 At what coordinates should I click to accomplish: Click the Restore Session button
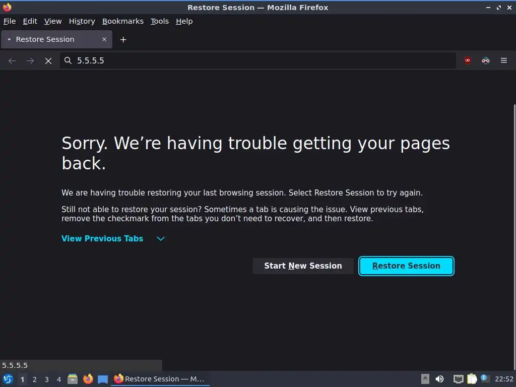click(x=406, y=266)
